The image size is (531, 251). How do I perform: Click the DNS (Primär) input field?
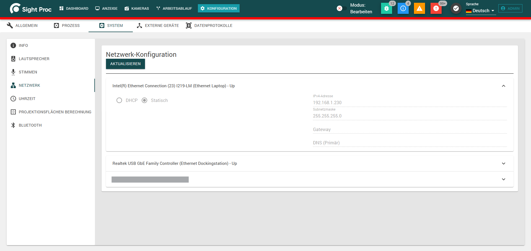410,143
